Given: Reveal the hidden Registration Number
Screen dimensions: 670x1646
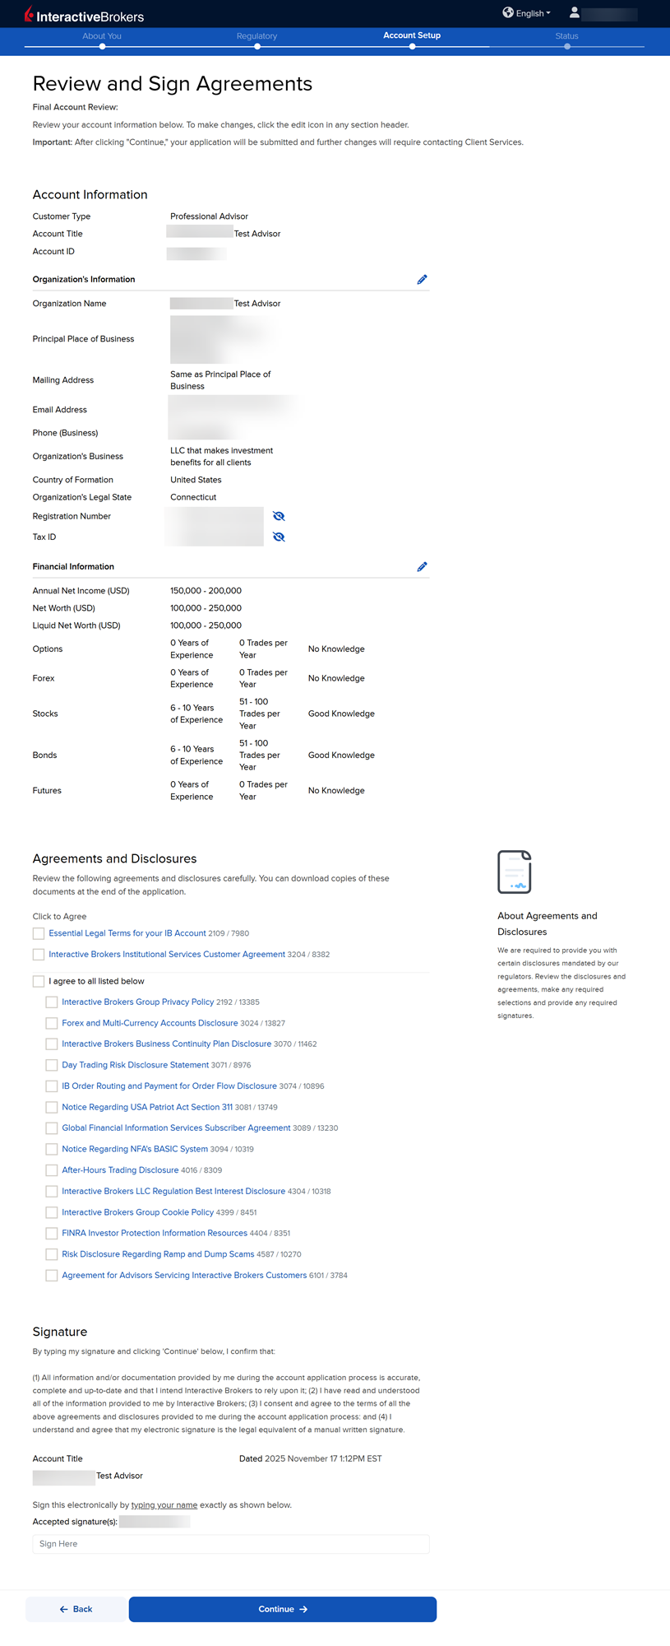Looking at the screenshot, I should coord(279,516).
